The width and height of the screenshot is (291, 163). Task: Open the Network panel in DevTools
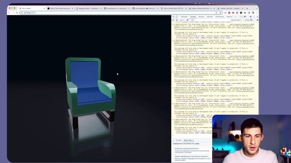coord(210,17)
